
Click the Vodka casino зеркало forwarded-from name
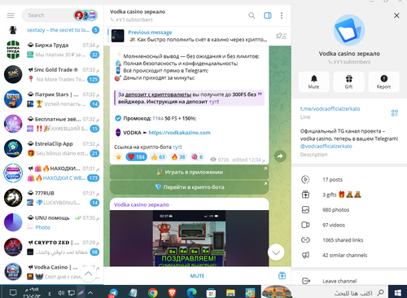point(142,204)
